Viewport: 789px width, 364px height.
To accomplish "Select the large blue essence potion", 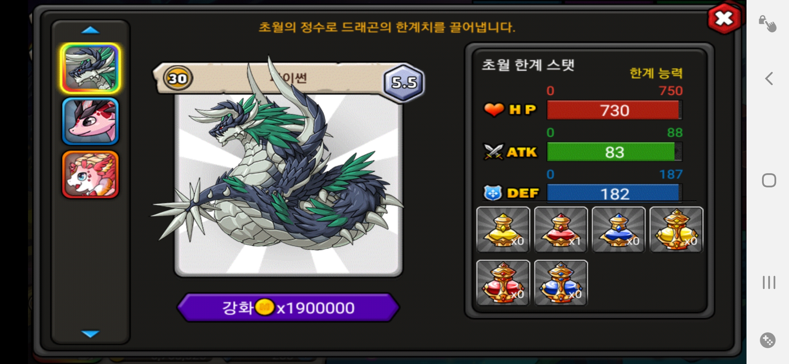I will (561, 282).
